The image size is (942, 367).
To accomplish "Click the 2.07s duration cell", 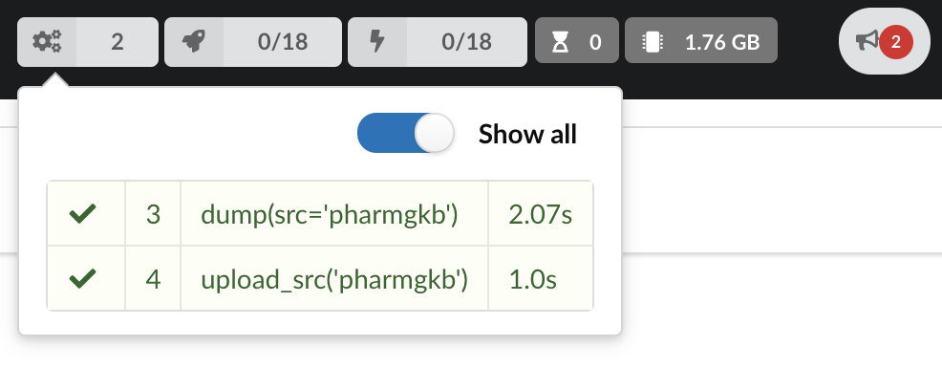I will click(540, 213).
